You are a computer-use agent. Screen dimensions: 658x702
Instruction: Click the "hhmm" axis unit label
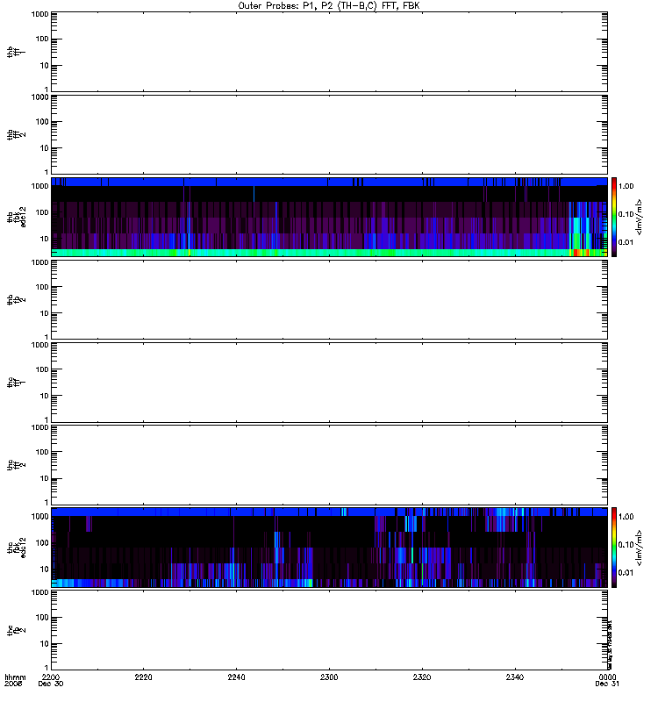(15, 677)
